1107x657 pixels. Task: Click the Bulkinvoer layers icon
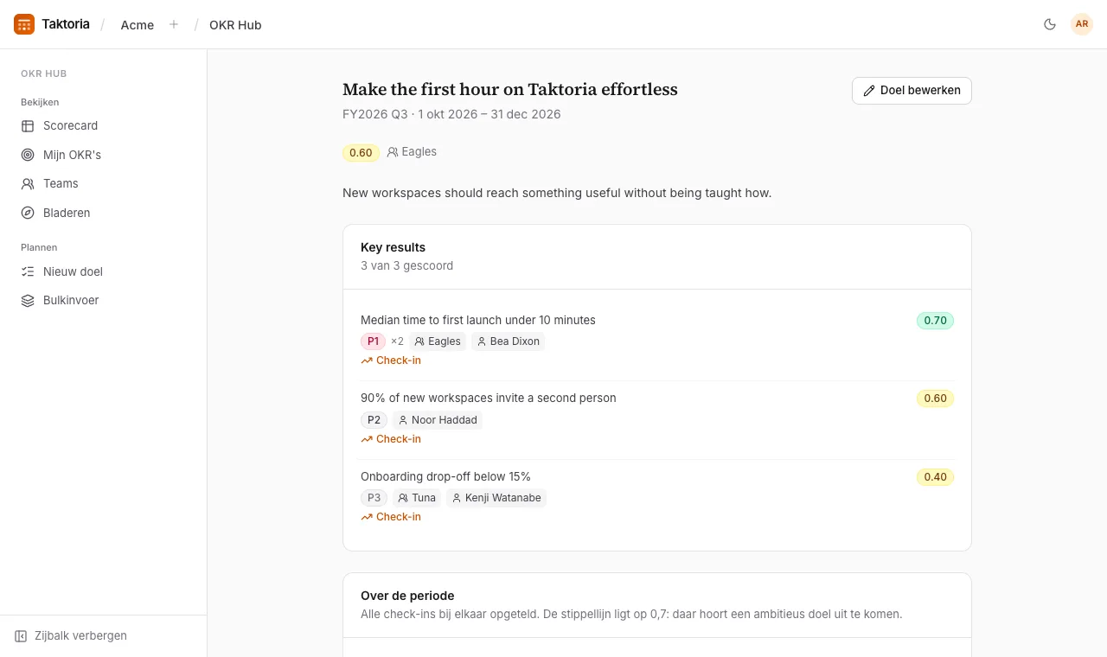(x=28, y=300)
